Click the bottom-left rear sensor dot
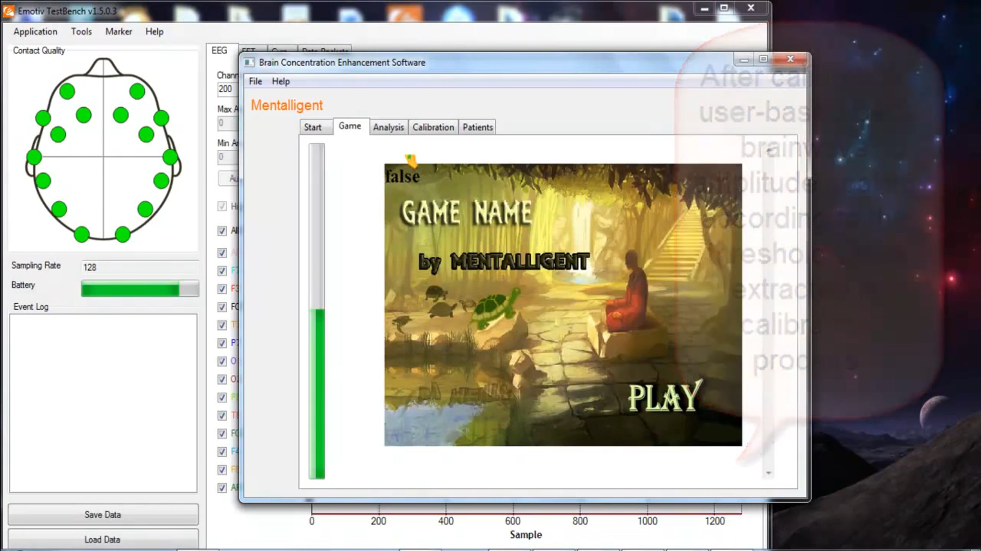 pyautogui.click(x=82, y=234)
